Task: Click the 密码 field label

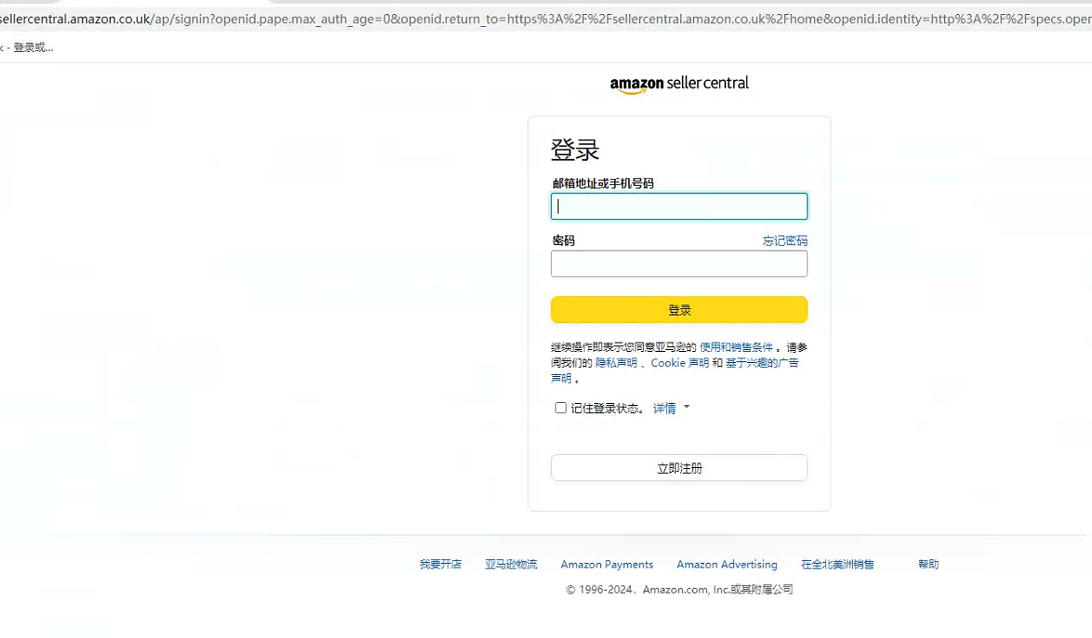Action: tap(563, 241)
